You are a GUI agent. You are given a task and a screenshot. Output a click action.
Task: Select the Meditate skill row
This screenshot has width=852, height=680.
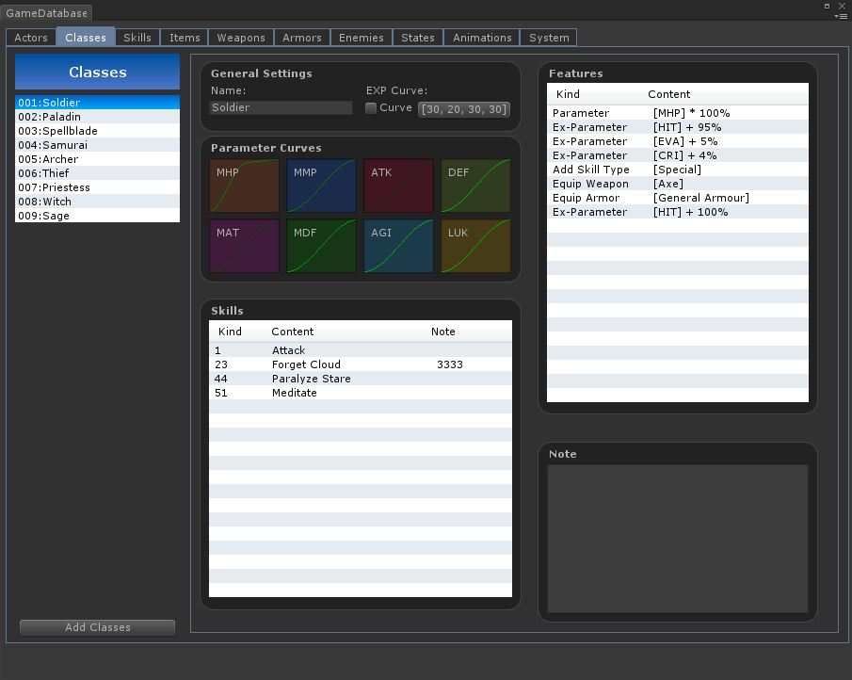[361, 393]
